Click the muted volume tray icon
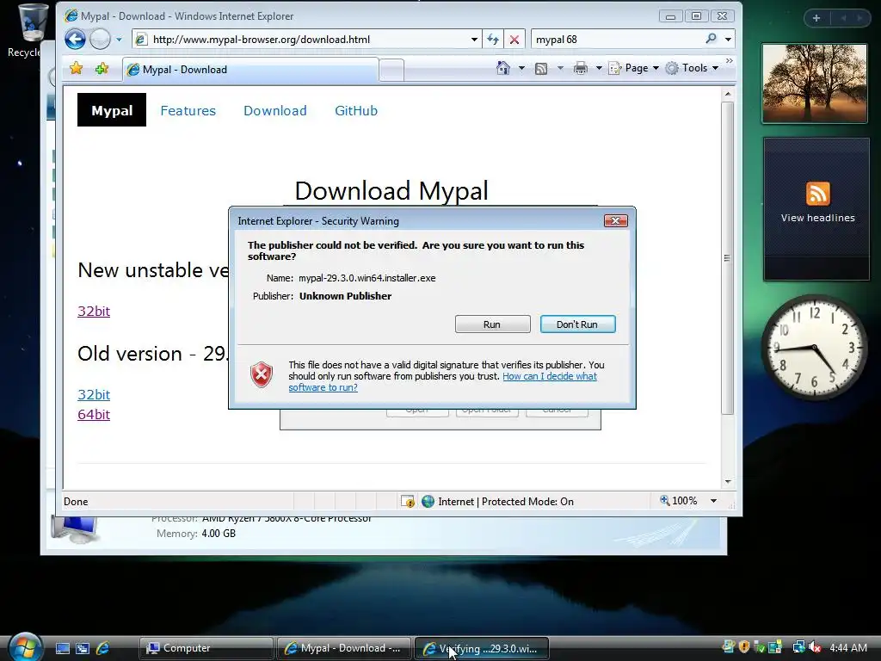This screenshot has height=661, width=881. (x=816, y=647)
